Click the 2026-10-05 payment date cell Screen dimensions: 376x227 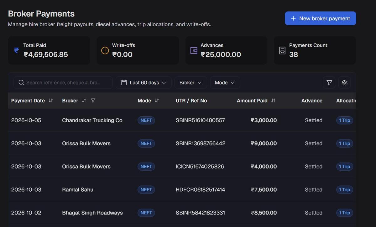(x=26, y=120)
